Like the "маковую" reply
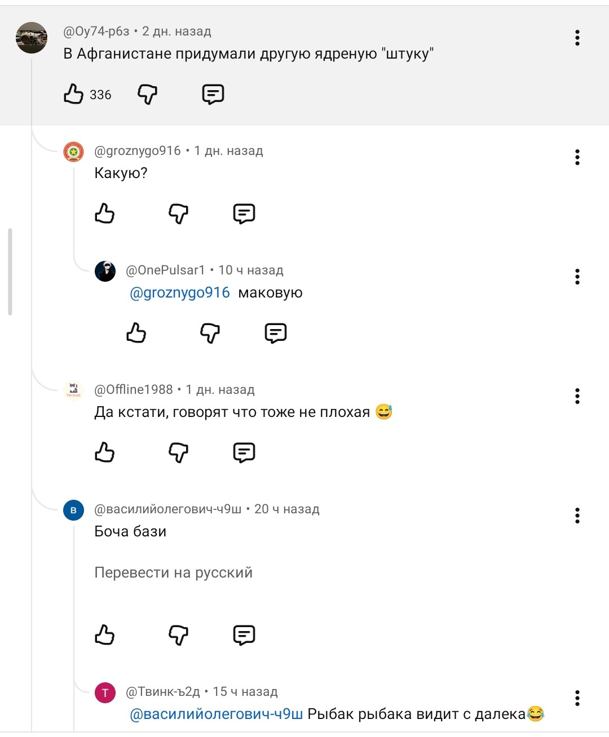Viewport: 609px width, 737px height. (136, 333)
